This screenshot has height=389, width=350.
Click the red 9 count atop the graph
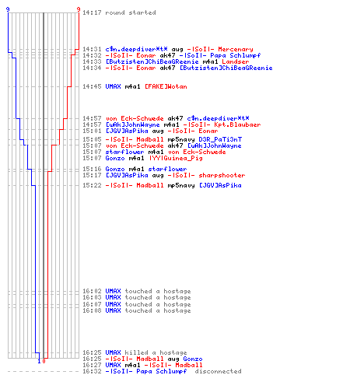[x=79, y=9]
